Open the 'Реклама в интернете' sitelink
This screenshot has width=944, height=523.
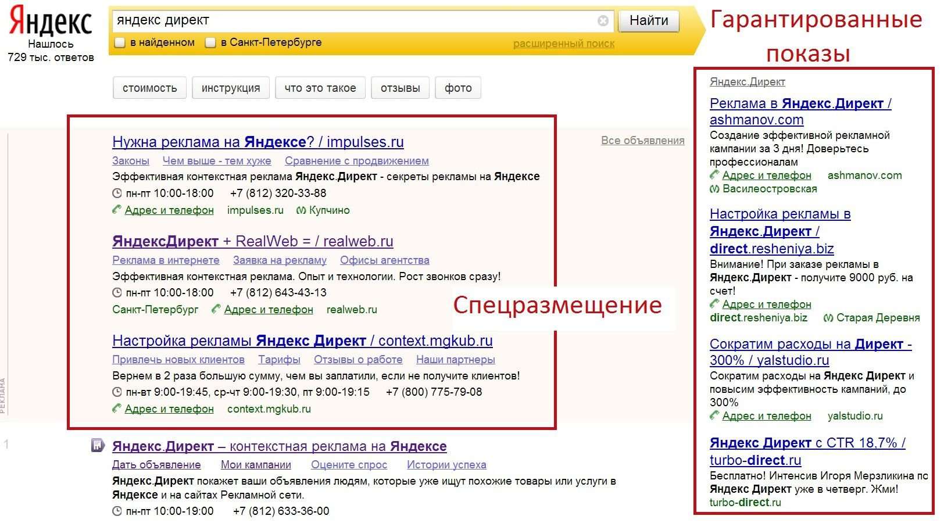166,260
